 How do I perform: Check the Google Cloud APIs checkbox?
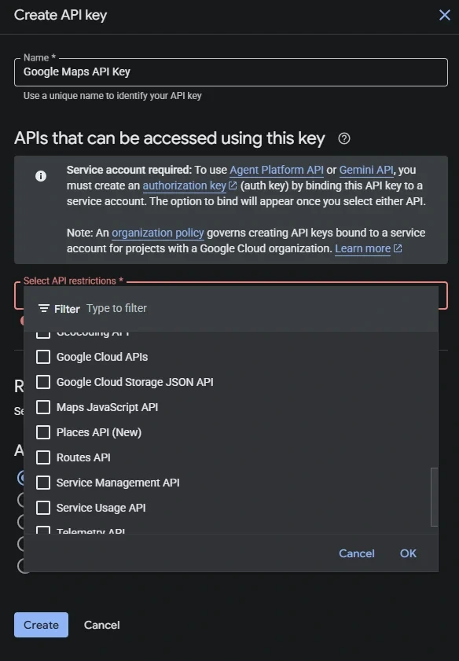tap(43, 357)
